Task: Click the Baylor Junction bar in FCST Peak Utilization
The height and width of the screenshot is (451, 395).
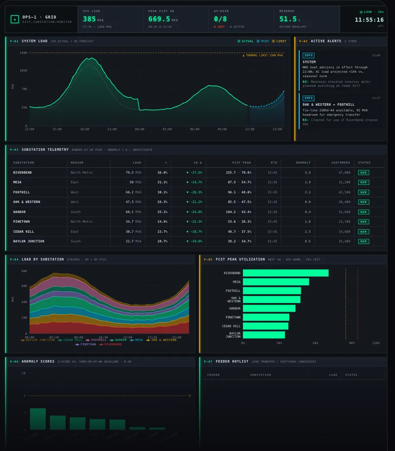Action: coord(264,335)
